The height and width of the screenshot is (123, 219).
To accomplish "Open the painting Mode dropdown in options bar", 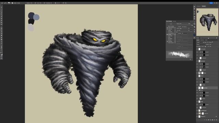I will [20, 3].
